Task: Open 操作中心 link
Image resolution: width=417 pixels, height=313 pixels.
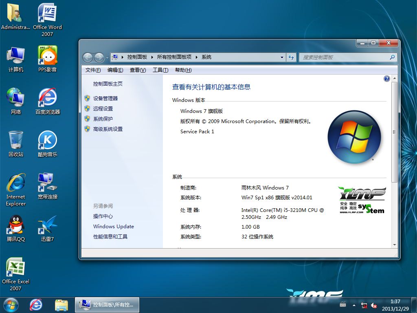Action: 103,216
